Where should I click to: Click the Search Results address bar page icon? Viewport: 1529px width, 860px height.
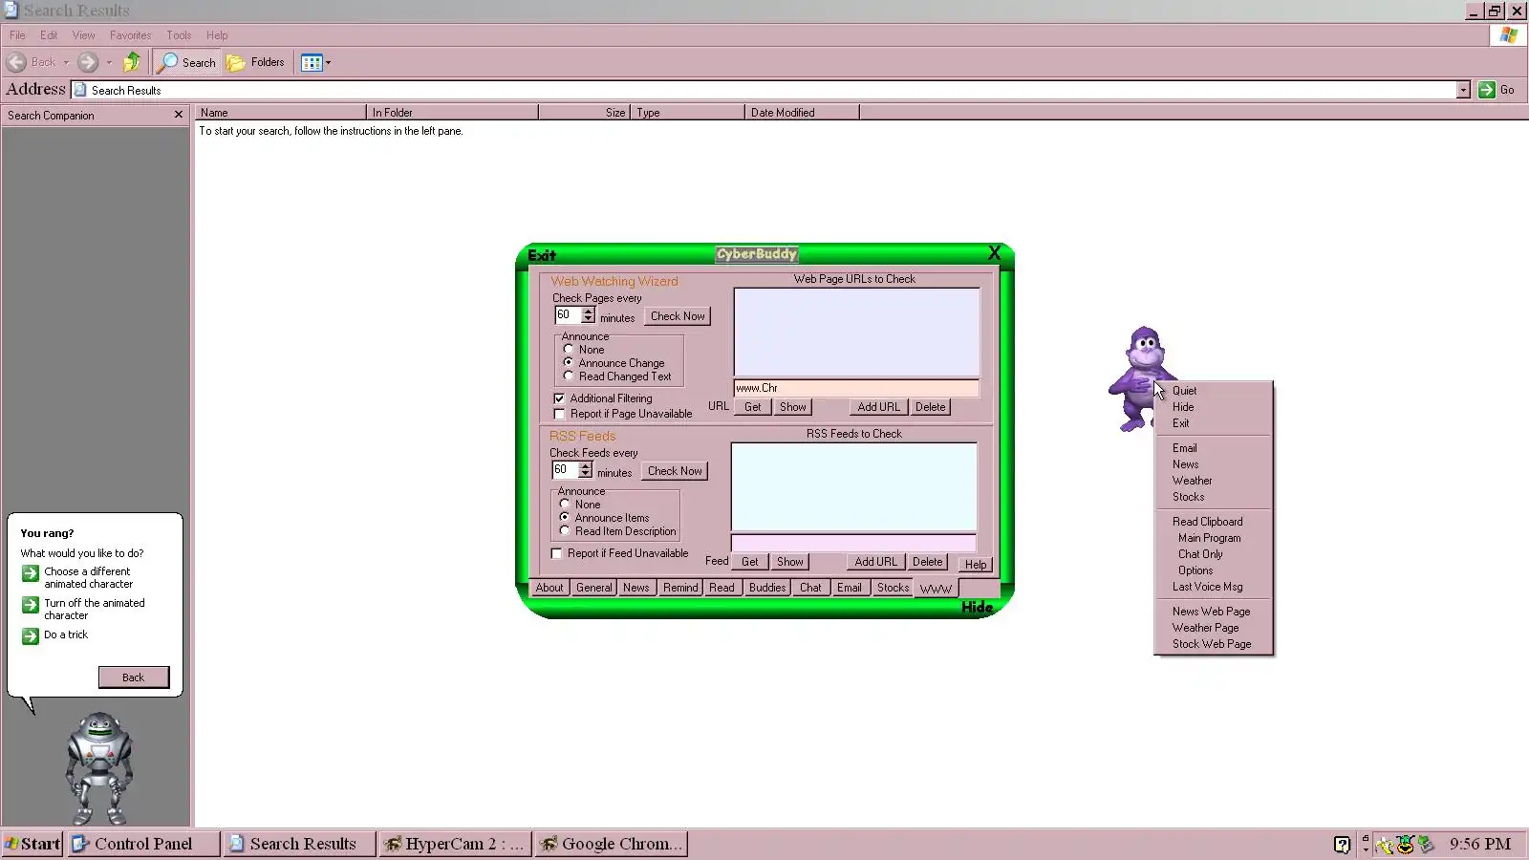[x=80, y=90]
